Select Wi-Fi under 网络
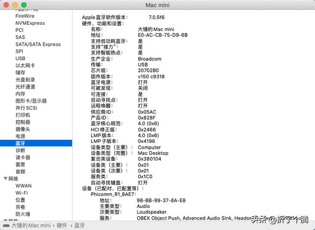The image size is (315, 230). point(22,193)
